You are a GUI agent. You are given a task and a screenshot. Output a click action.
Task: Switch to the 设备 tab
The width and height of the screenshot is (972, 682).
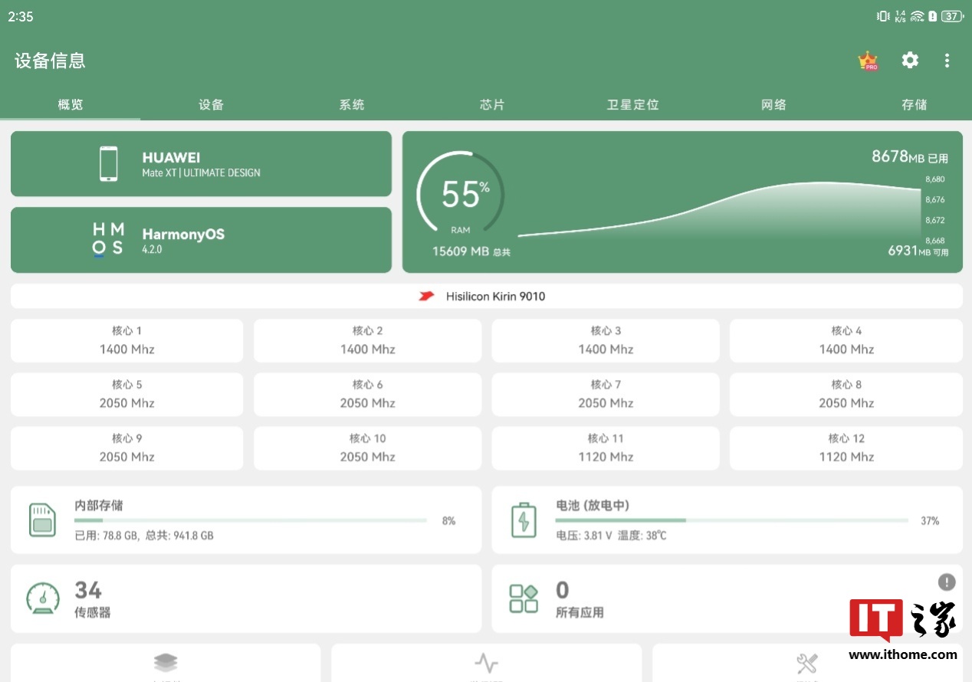(x=211, y=105)
